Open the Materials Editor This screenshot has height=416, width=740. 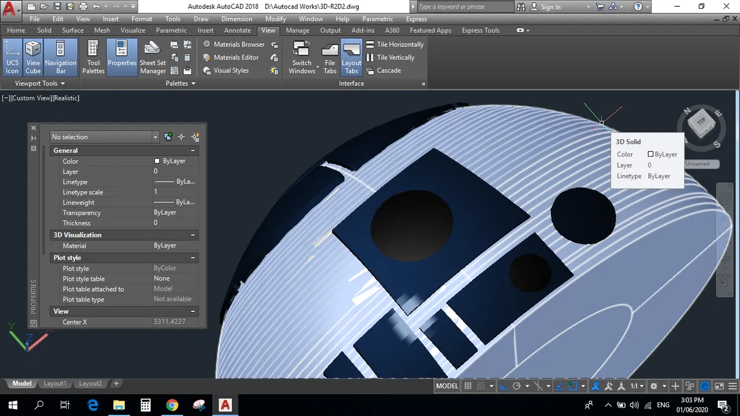pos(231,57)
